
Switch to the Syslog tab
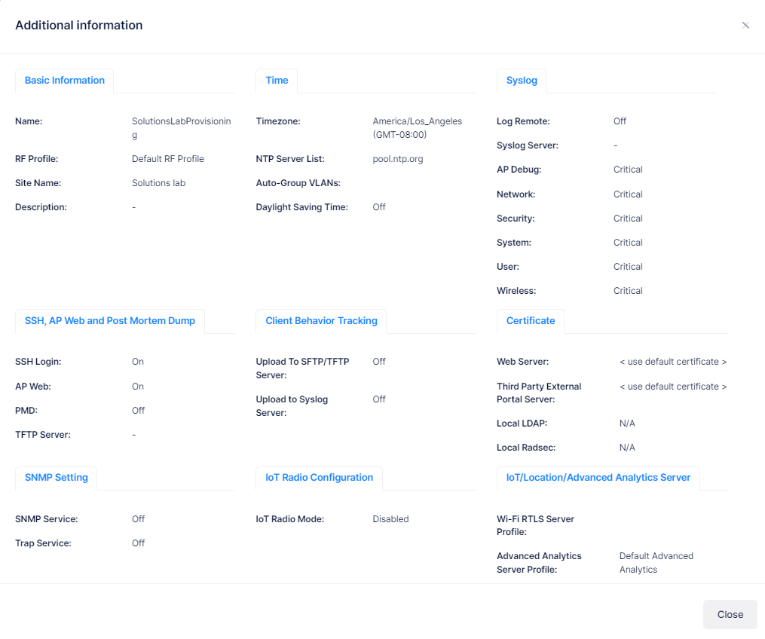[522, 81]
